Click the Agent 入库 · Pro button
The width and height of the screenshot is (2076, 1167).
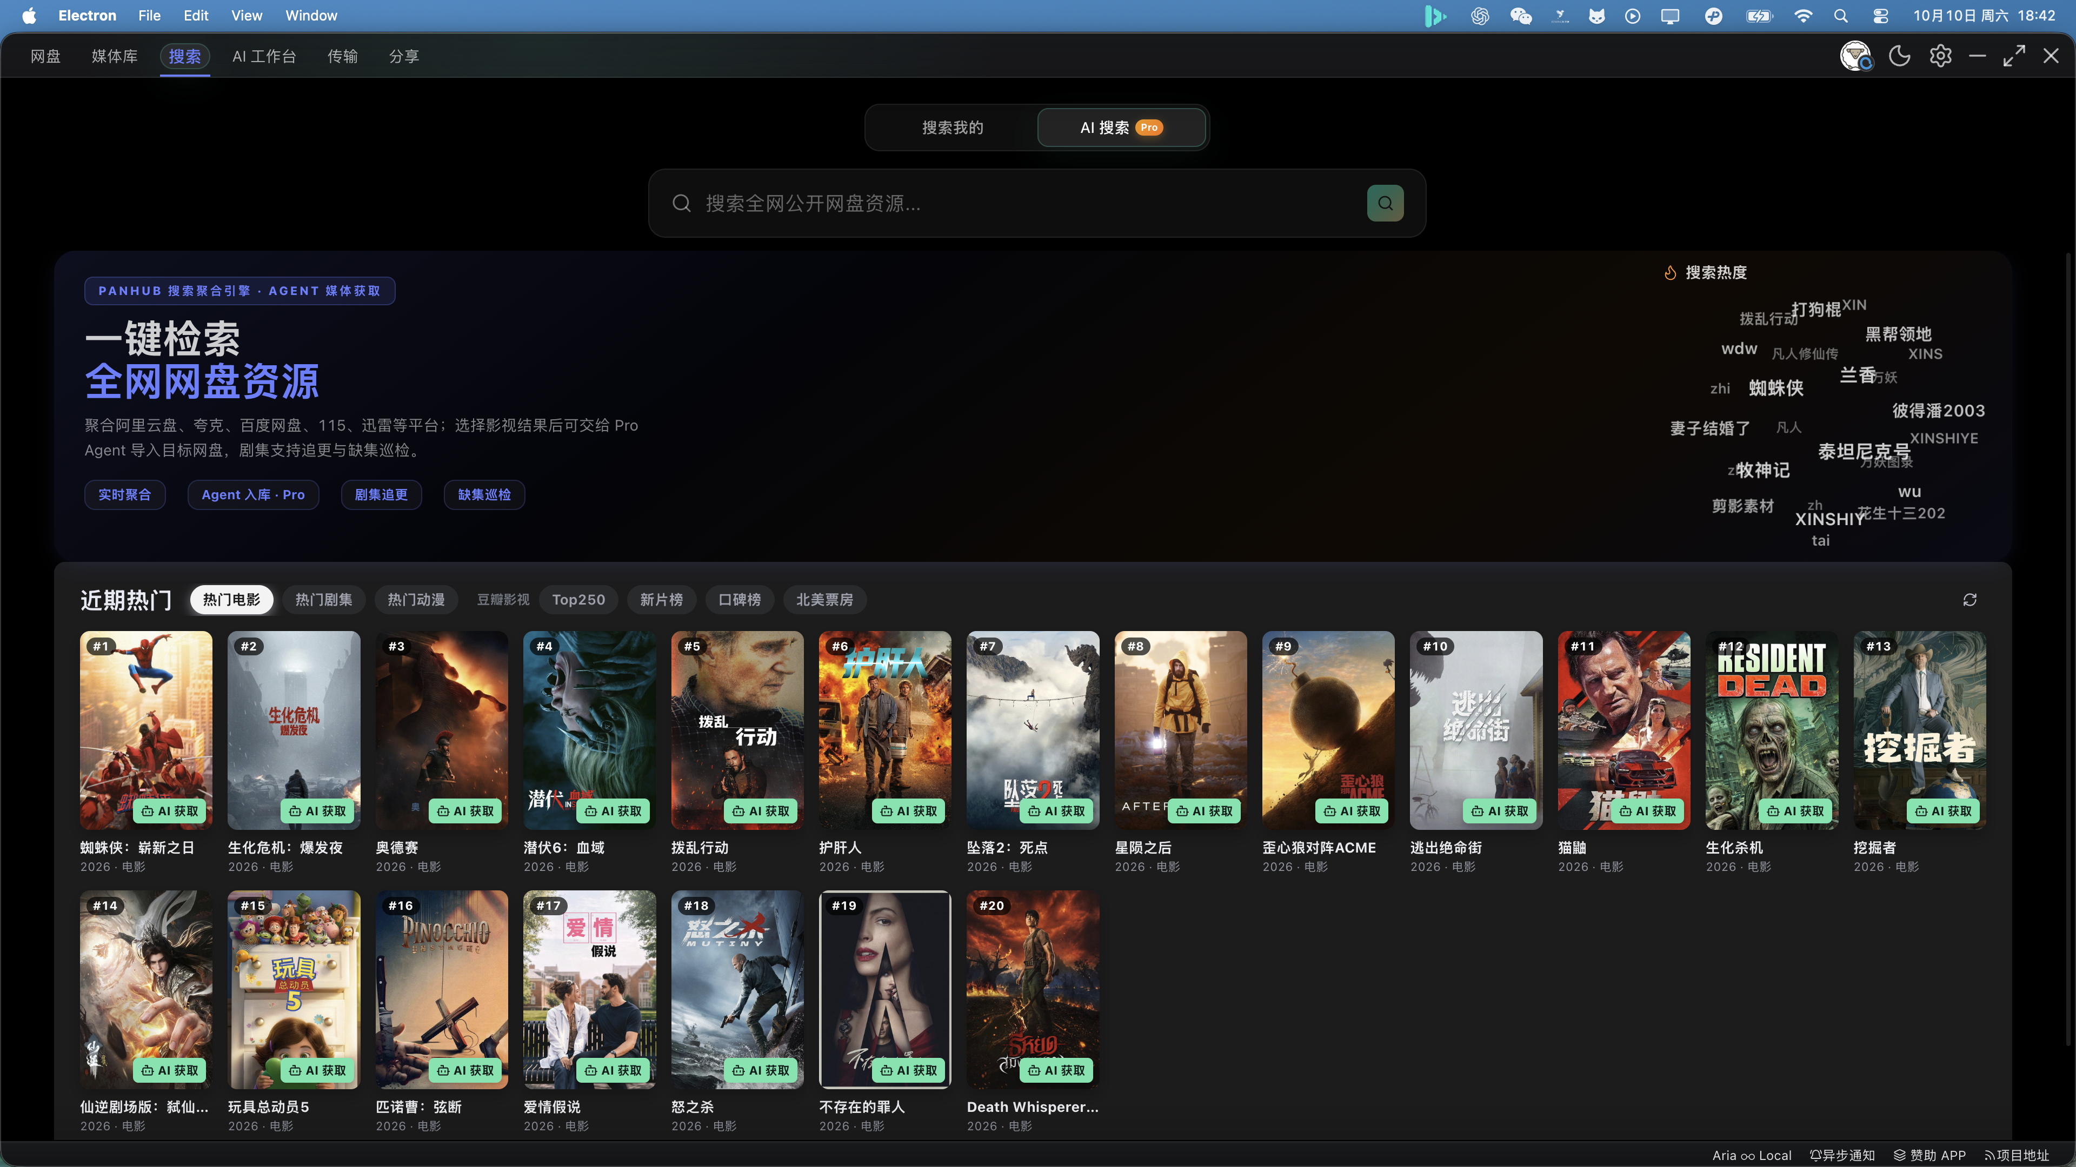tap(253, 494)
